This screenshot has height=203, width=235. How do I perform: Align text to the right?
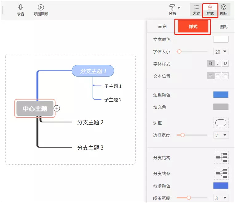click(225, 76)
